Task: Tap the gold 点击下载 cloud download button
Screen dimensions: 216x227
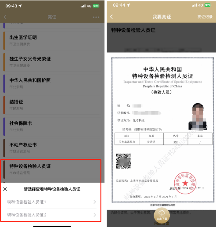Action: pyautogui.click(x=162, y=215)
